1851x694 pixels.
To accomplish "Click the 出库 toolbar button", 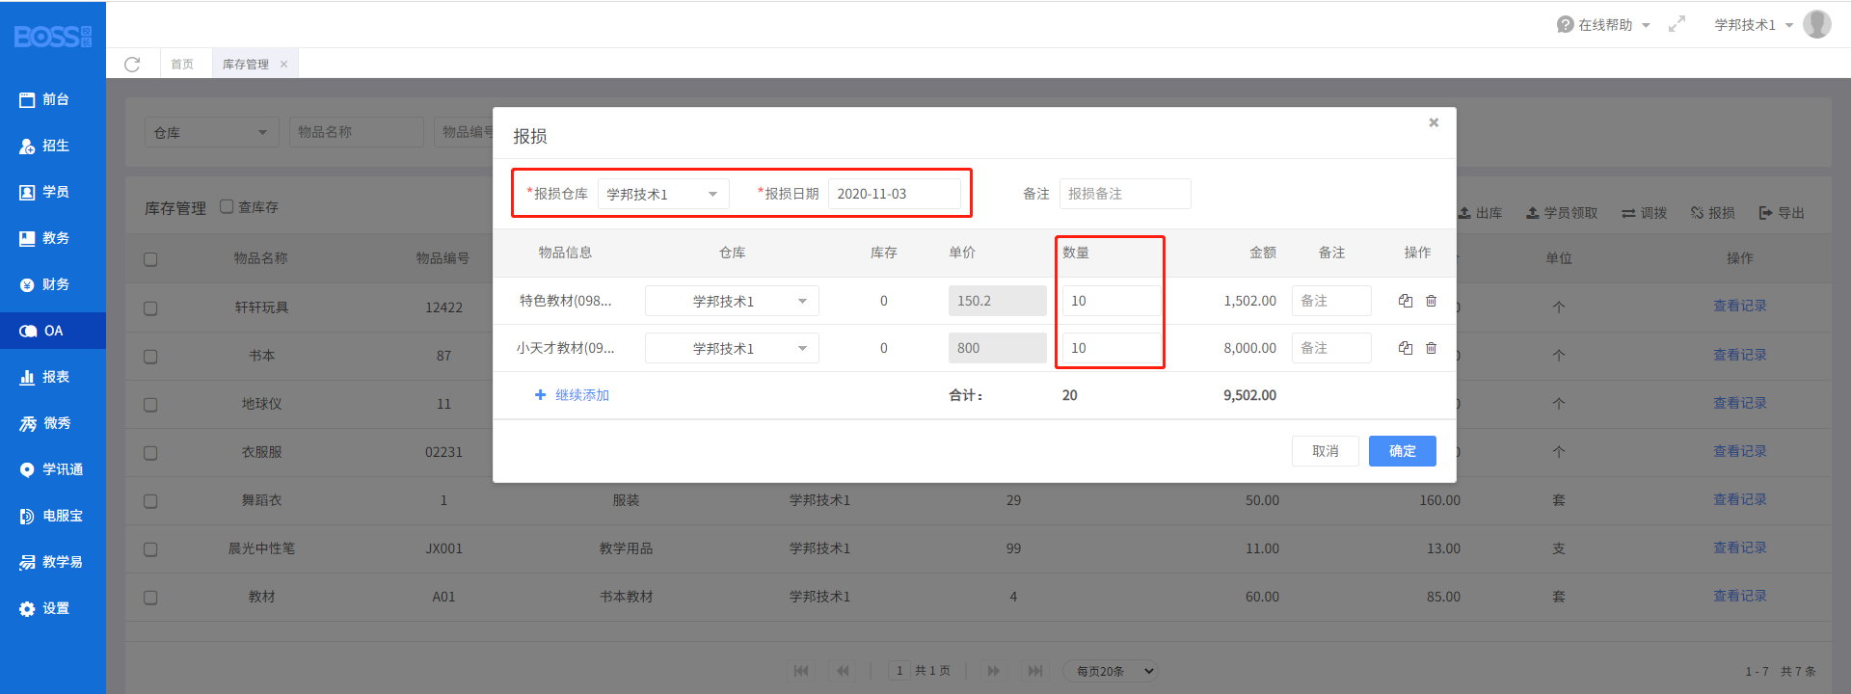I will [1480, 213].
